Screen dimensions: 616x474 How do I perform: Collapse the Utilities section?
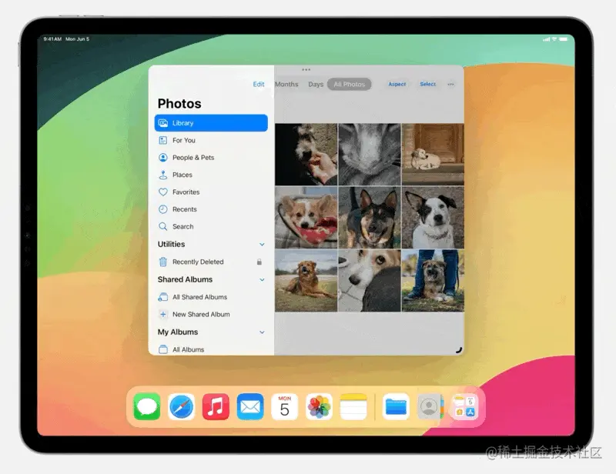click(x=262, y=244)
